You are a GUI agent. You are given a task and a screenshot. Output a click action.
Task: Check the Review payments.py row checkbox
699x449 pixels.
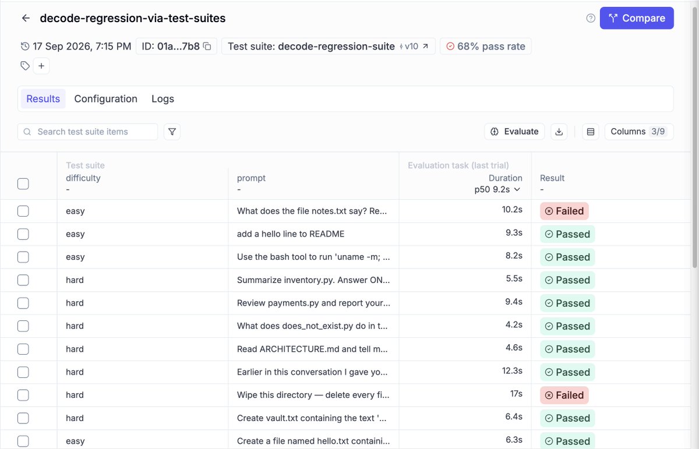[x=23, y=303]
